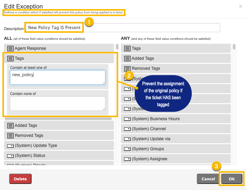Viewport: 246px width, 190px height.
Task: Confirm the exception with OK
Action: tap(231, 179)
